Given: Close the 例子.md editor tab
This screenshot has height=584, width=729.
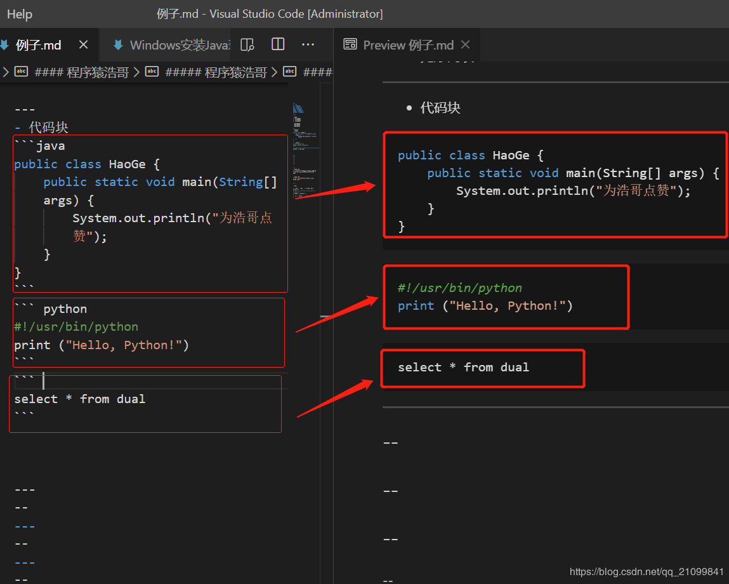Looking at the screenshot, I should (x=83, y=44).
